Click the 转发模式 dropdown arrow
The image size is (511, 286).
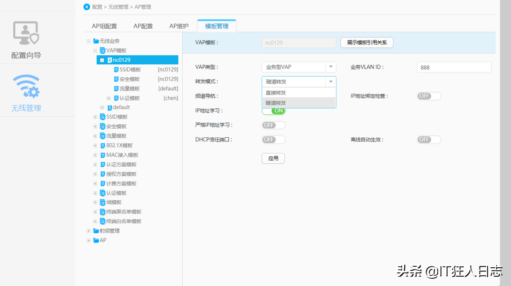(331, 81)
